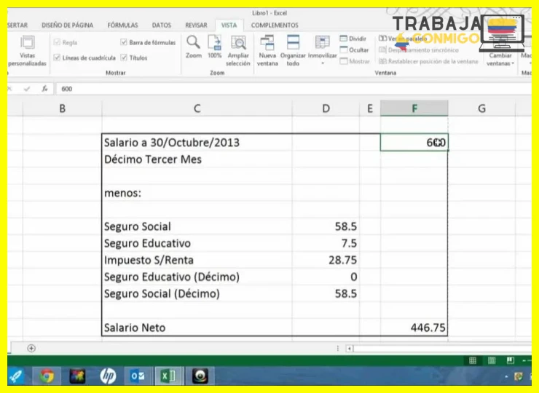Switch to REVISAR tab
539x393 pixels.
tap(196, 25)
